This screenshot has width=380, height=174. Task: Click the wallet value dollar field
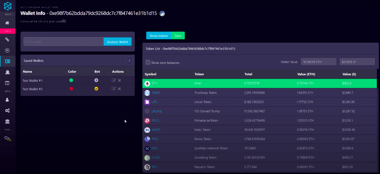pos(357,62)
